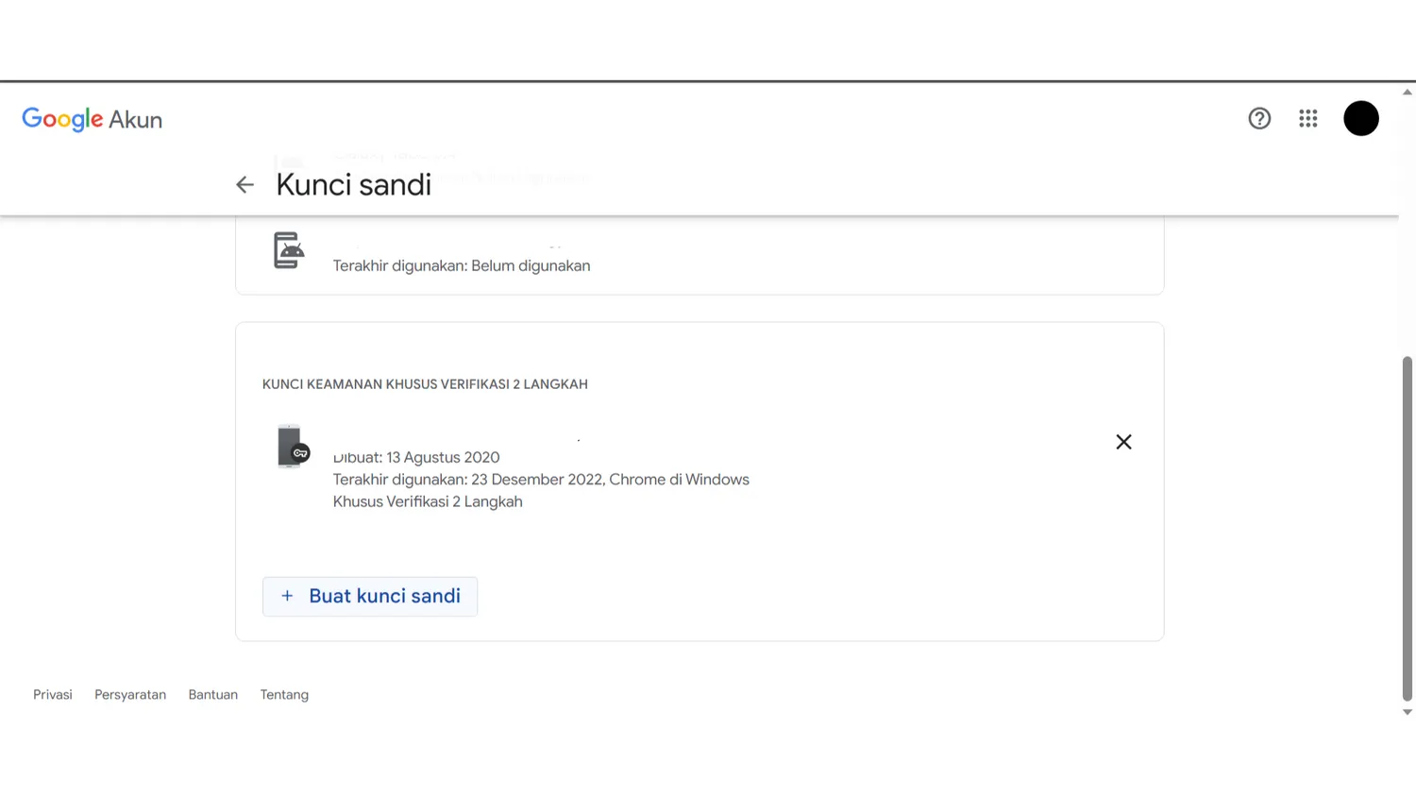Click the Terakhir digunakan: Belum digunakan entry
Screen dimensions: 1416x796
point(462,266)
